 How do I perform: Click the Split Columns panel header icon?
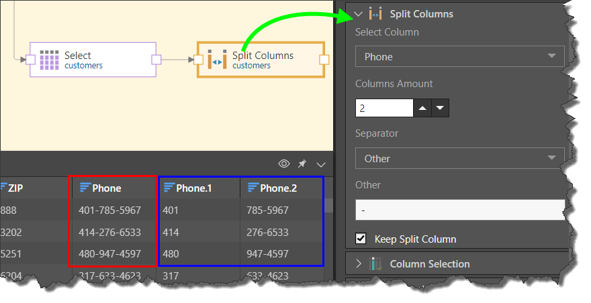(x=375, y=13)
